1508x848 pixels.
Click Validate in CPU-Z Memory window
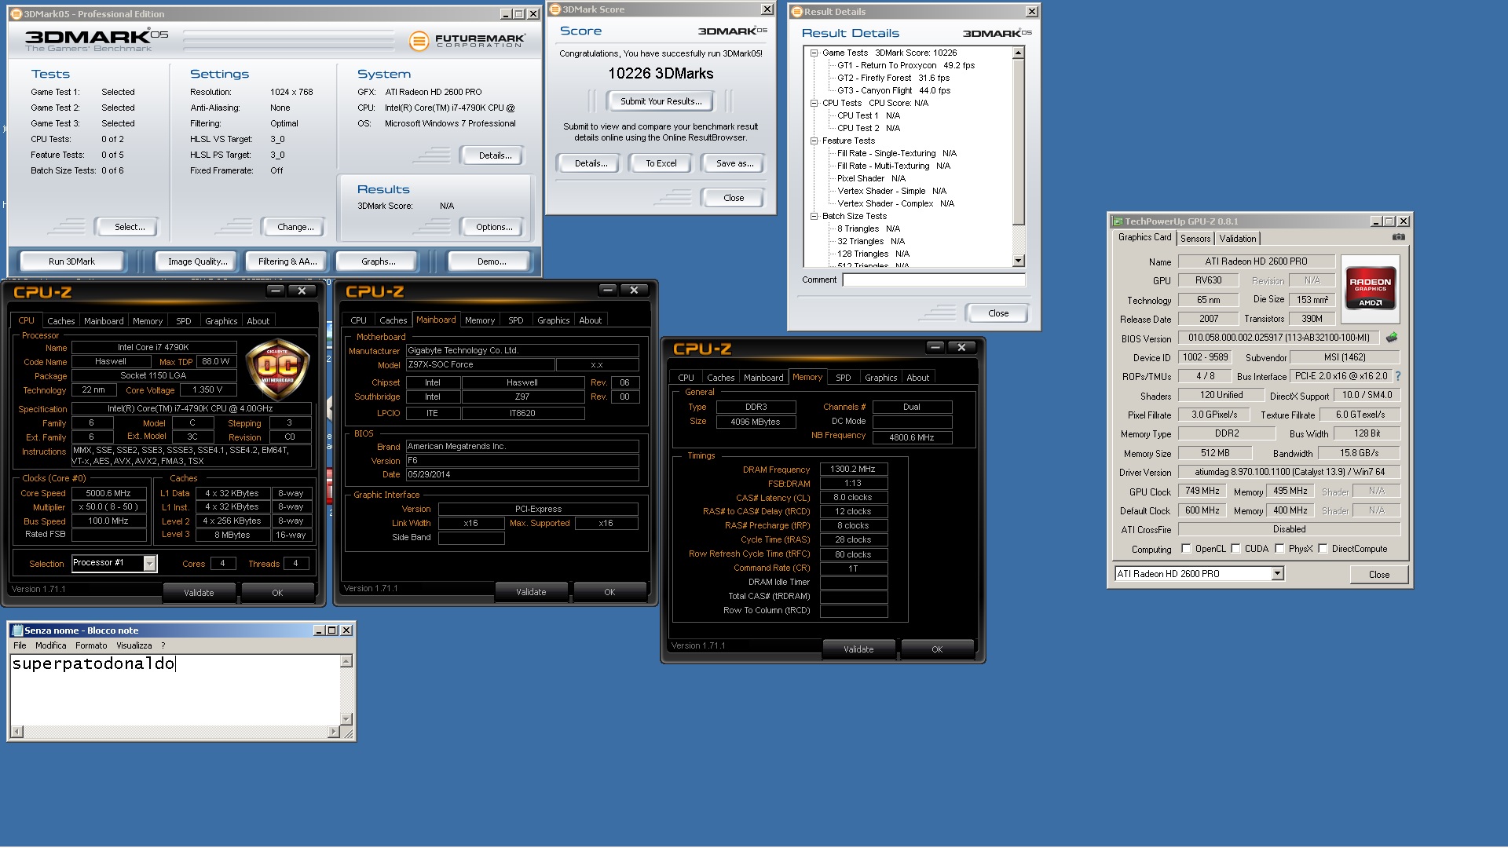(x=858, y=649)
